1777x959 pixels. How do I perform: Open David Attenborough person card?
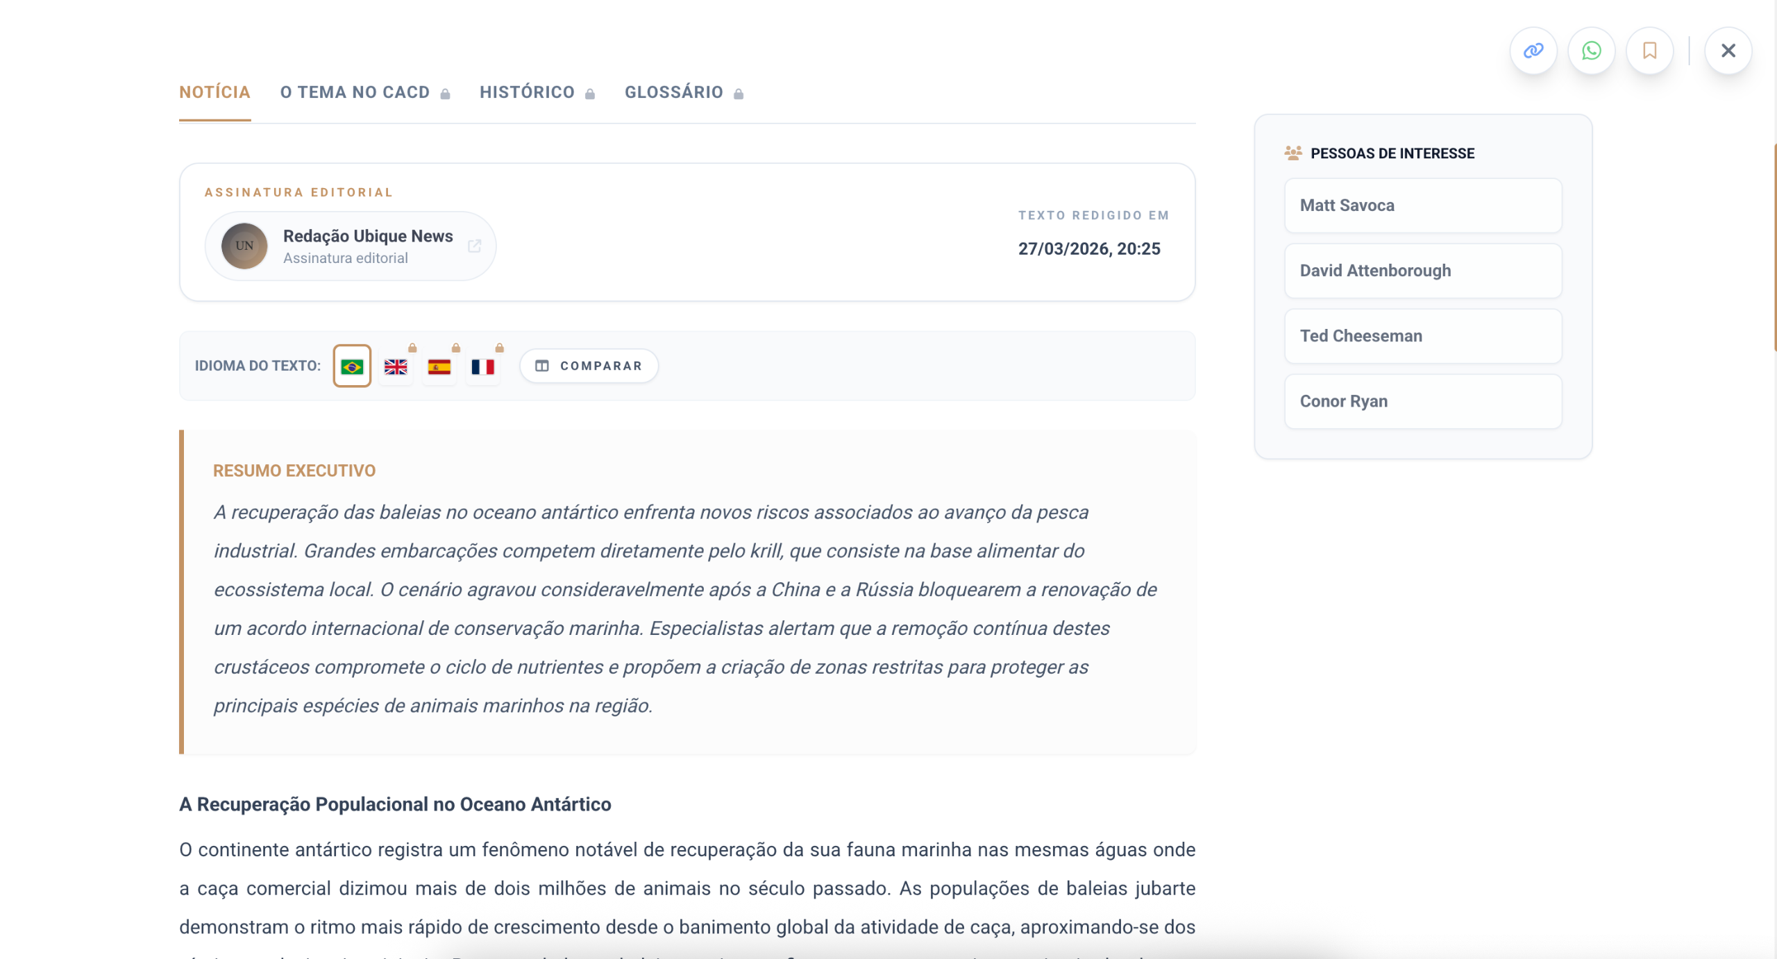point(1423,271)
